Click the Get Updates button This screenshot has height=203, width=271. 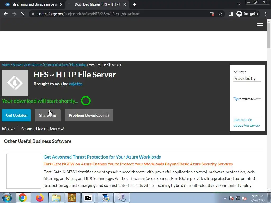point(16,115)
